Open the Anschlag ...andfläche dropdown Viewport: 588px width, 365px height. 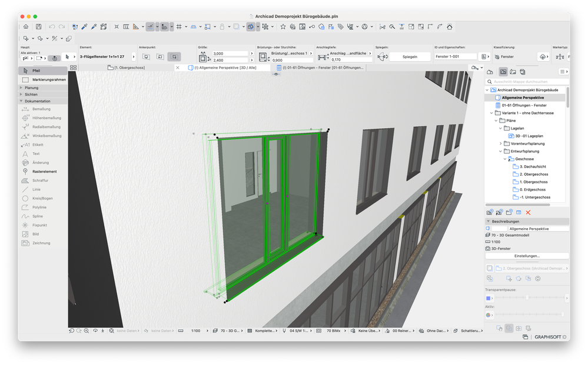(370, 53)
